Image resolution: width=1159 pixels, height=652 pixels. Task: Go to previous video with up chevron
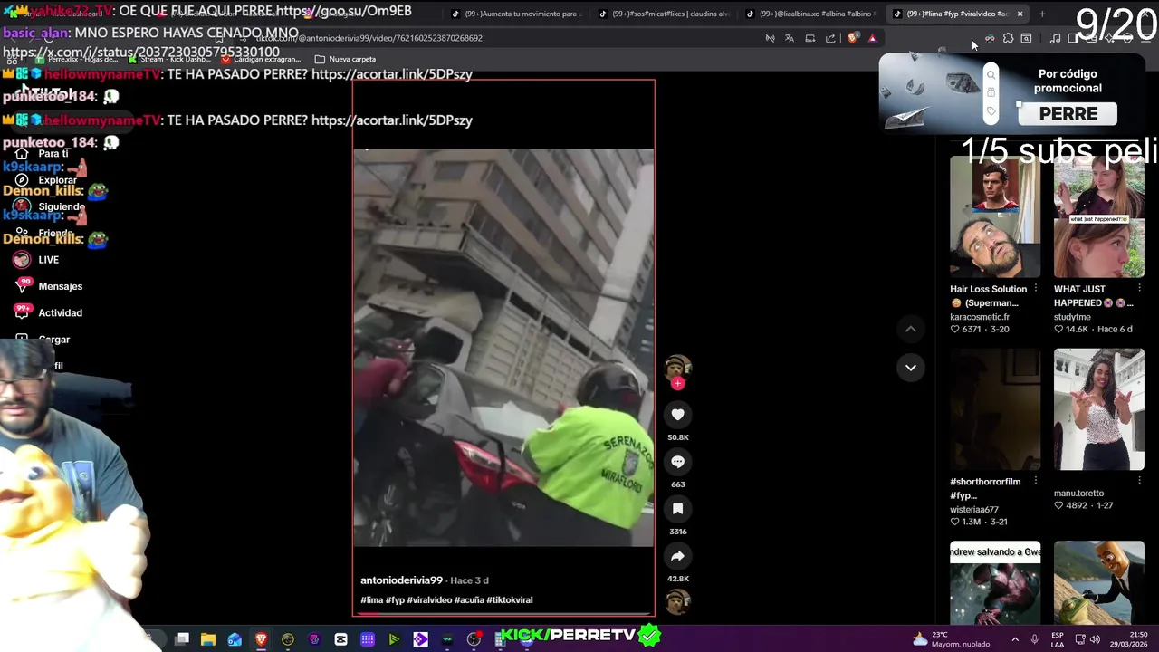[911, 330]
